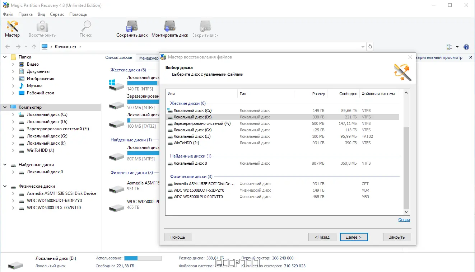Select WDC WD5000LPLX-00ZNTT0 in the left tree
Image resolution: width=475 pixels, height=272 pixels.
(54, 208)
